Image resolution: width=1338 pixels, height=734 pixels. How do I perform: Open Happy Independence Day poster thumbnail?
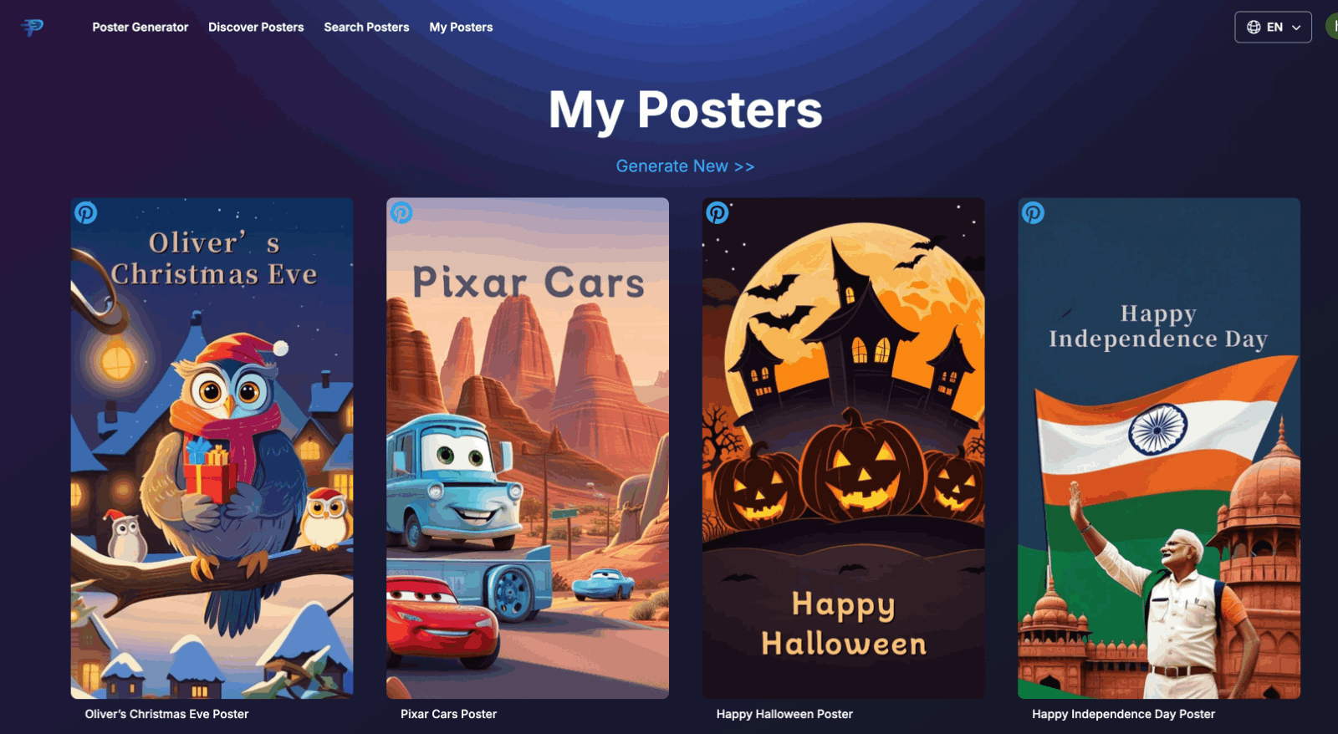1159,448
